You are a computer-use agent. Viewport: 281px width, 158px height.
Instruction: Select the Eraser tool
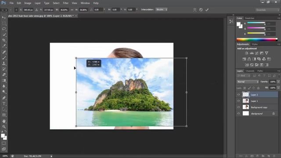click(4, 75)
